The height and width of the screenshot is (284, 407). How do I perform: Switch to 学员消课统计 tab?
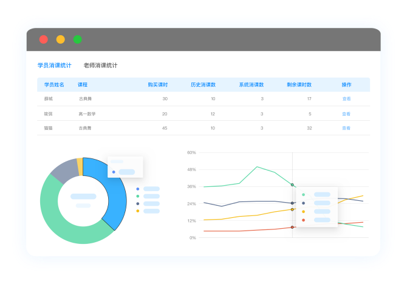[54, 66]
